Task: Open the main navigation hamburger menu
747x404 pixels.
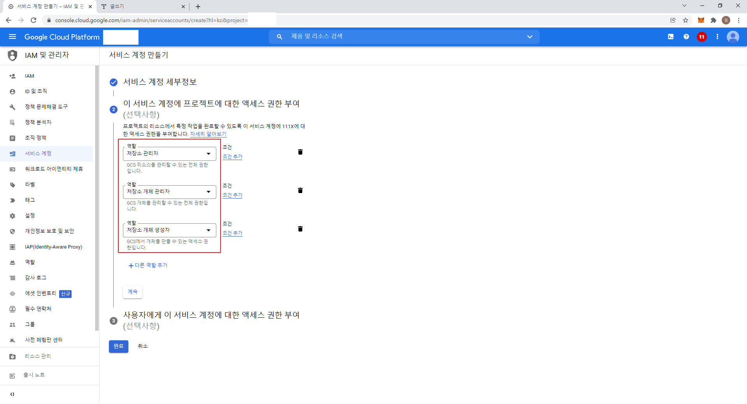Action: [x=12, y=37]
